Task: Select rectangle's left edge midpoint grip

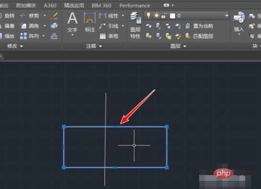Action: (x=64, y=147)
